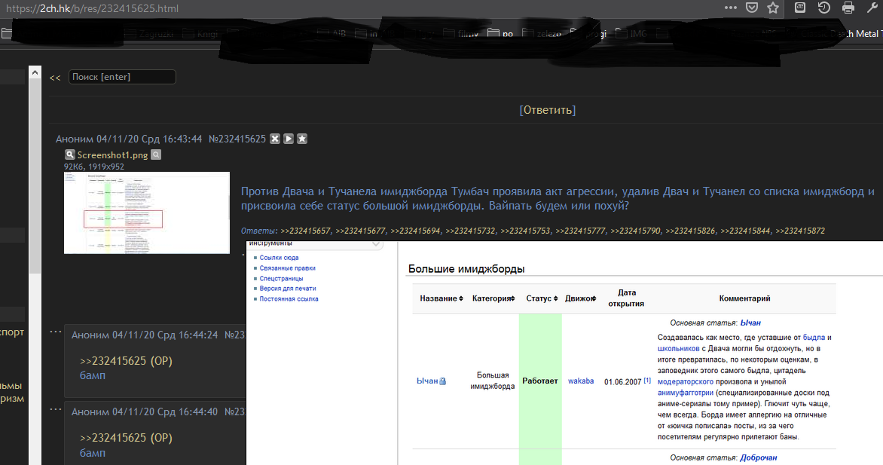Save page to Pocket
The image size is (883, 465).
pos(752,8)
